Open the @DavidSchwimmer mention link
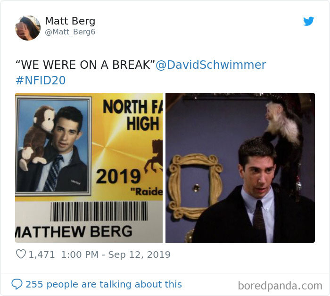330x296 pixels. pyautogui.click(x=211, y=65)
